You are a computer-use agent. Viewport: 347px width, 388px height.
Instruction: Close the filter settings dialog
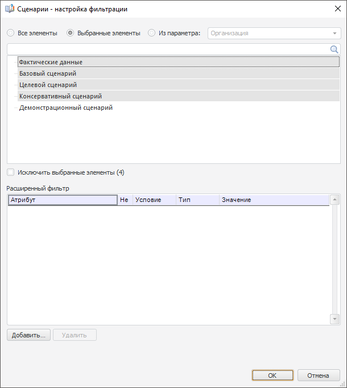click(x=337, y=9)
